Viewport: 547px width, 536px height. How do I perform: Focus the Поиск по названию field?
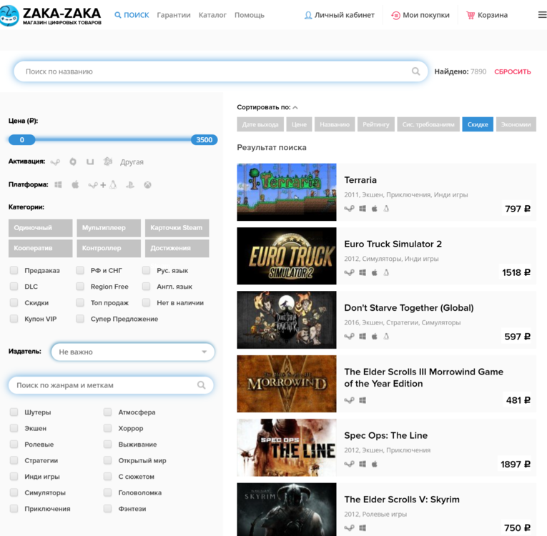(220, 71)
